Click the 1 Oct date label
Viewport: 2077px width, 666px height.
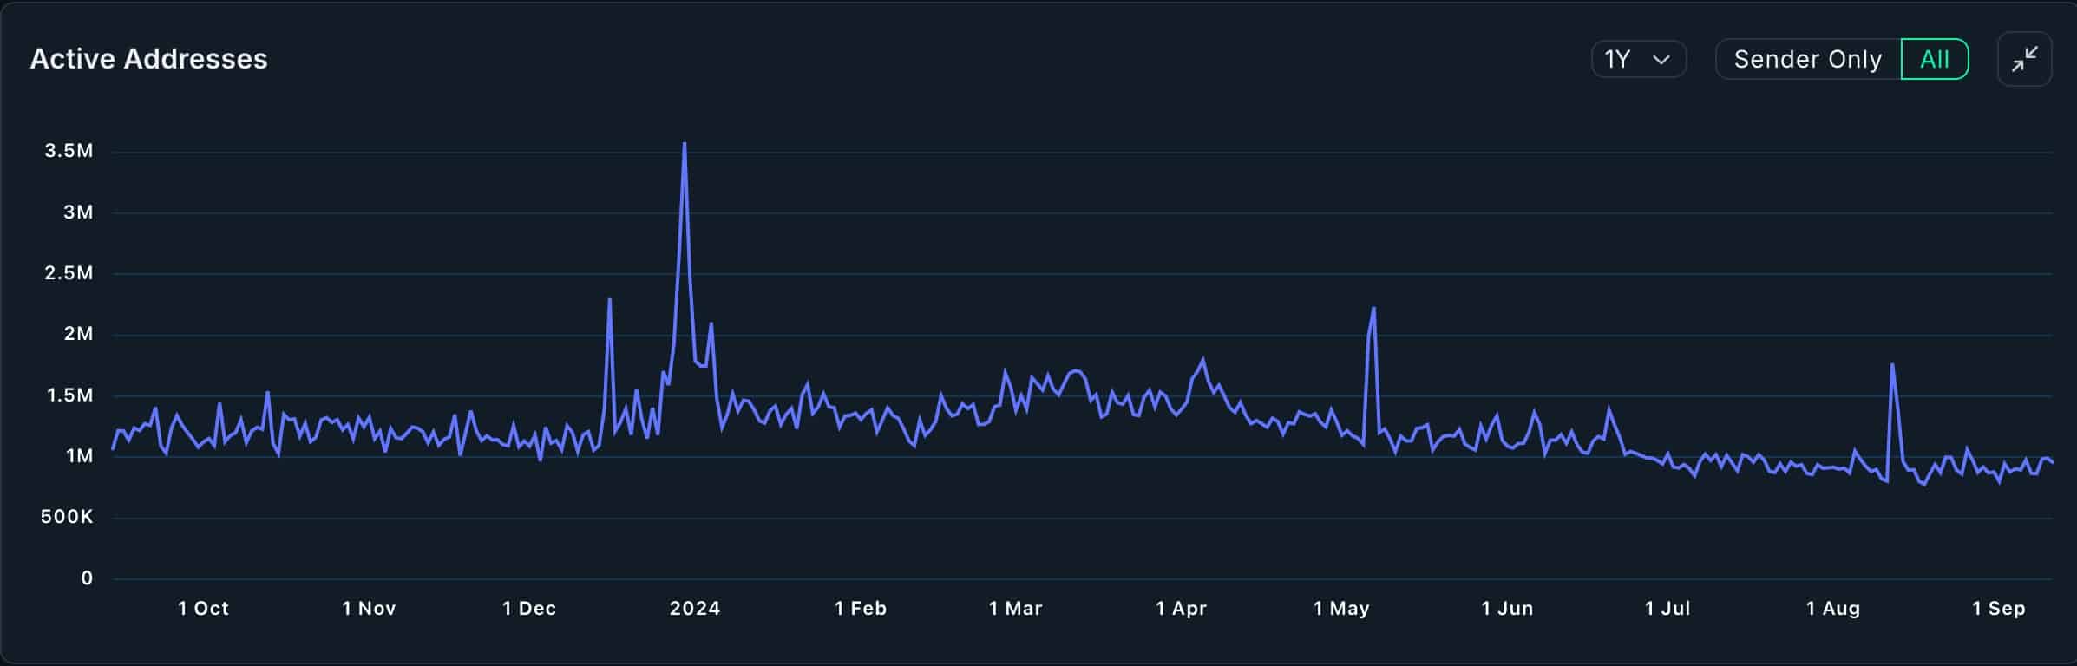[x=204, y=609]
